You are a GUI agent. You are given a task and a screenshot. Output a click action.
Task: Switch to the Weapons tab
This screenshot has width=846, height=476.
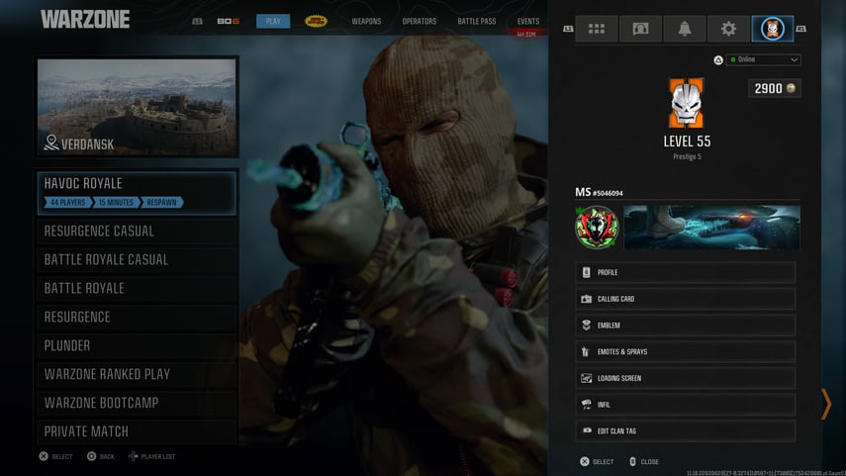[x=366, y=21]
